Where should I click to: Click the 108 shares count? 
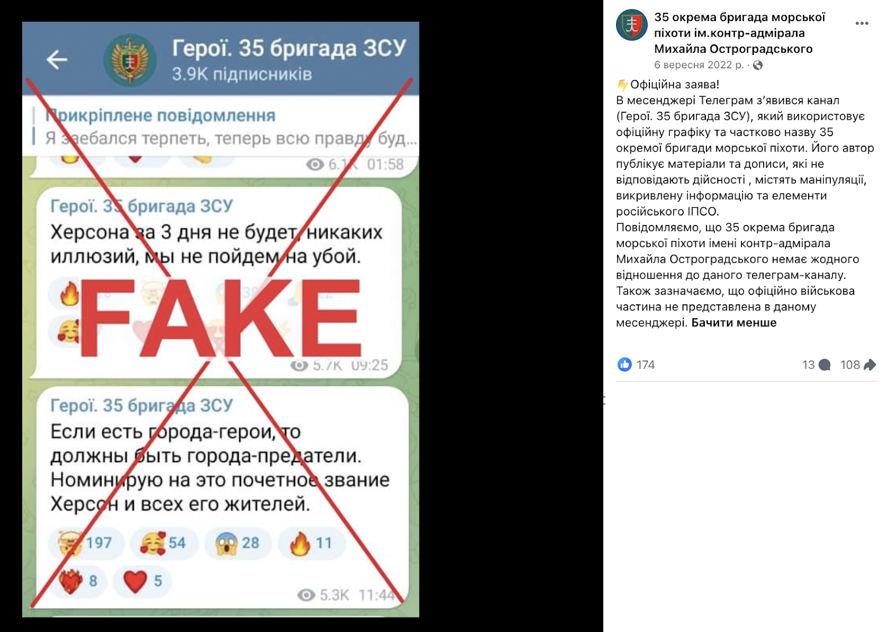[850, 365]
